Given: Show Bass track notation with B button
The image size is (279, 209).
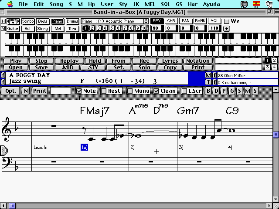Looking at the screenshot, I should [208, 91].
